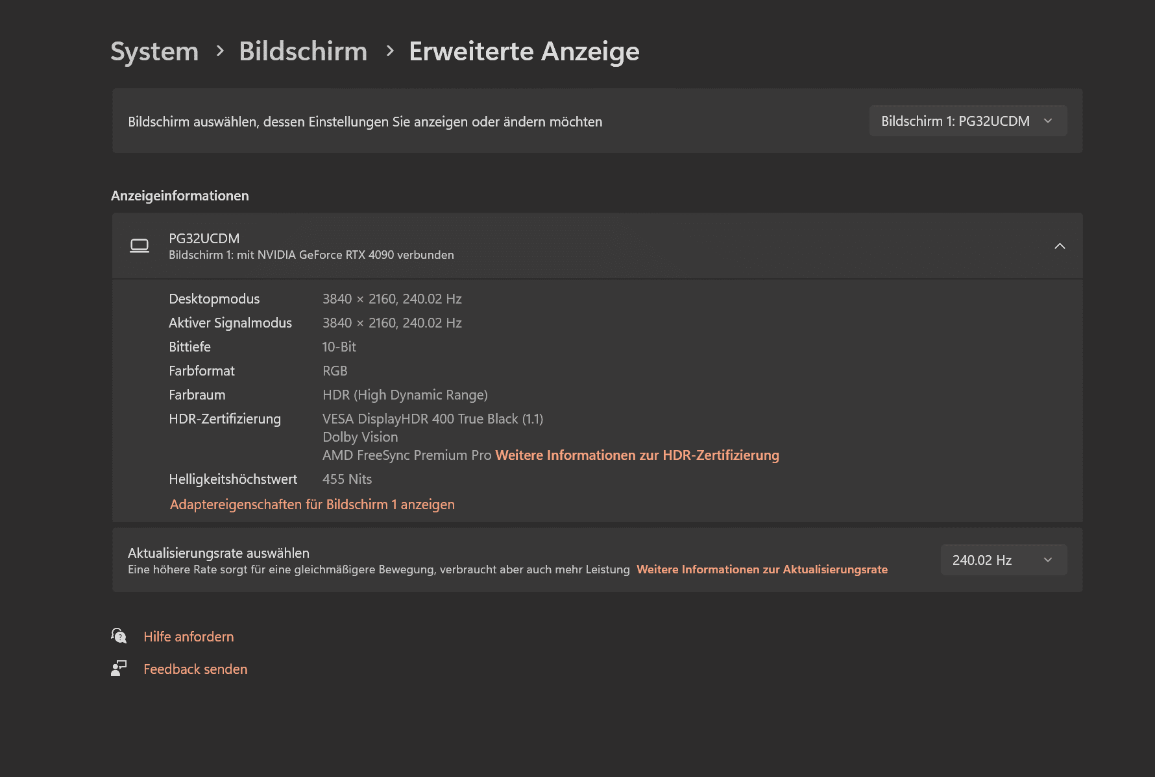Click the Feedback senden link
Image resolution: width=1155 pixels, height=777 pixels.
point(195,669)
